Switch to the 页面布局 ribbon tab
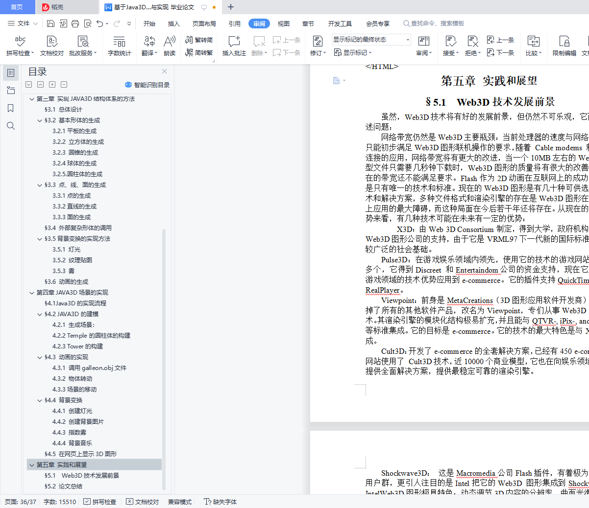This screenshot has width=589, height=508. click(x=204, y=23)
